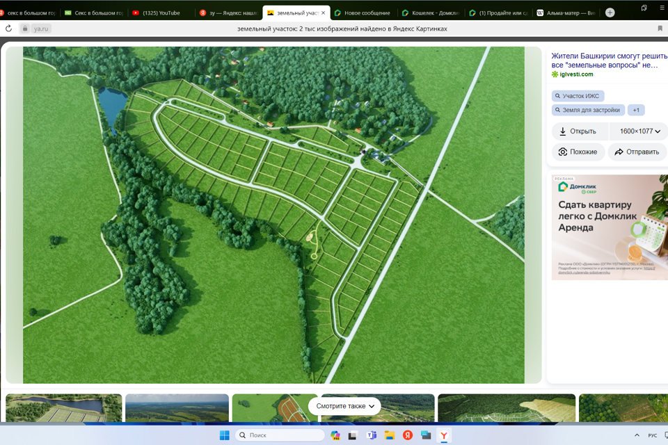The width and height of the screenshot is (668, 445).
Task: Type in the Windows taskbar 'Поиск' field
Action: coord(282,435)
